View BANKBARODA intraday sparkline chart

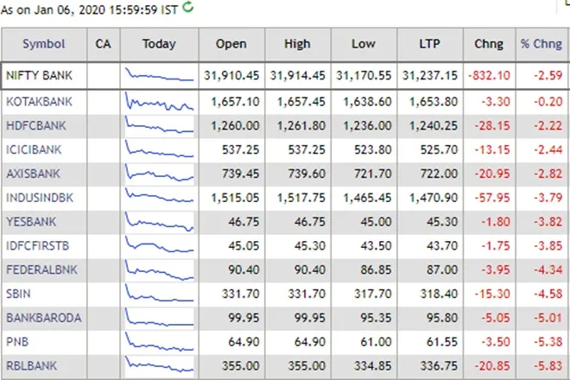[159, 317]
